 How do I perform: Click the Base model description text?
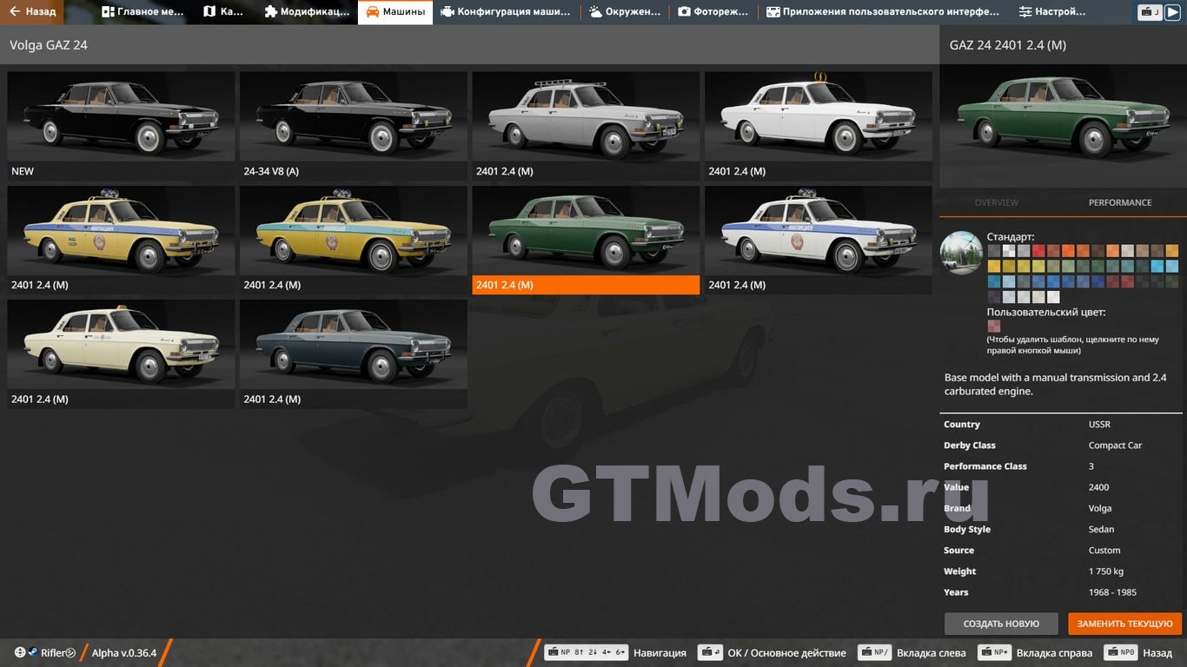coord(1055,384)
